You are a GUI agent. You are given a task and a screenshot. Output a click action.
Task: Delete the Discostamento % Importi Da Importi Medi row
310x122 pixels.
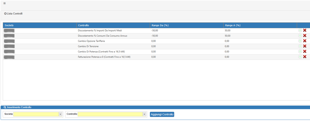pyautogui.click(x=305, y=30)
